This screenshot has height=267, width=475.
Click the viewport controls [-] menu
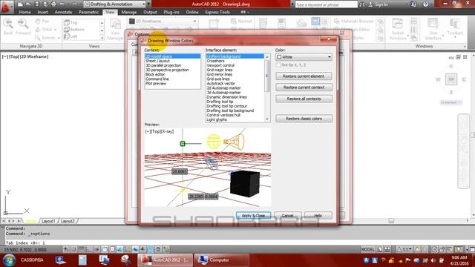click(4, 56)
